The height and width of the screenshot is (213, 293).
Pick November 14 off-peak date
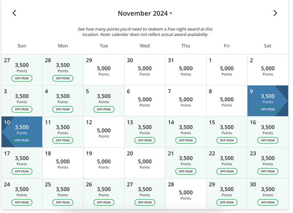(x=186, y=132)
